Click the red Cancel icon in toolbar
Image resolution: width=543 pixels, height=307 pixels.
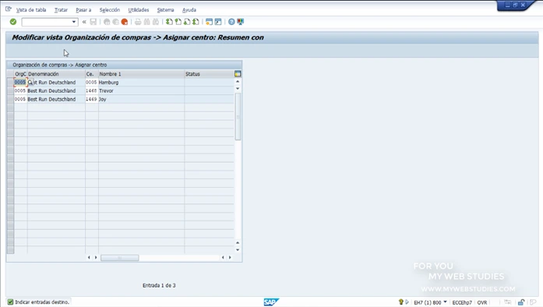[125, 22]
